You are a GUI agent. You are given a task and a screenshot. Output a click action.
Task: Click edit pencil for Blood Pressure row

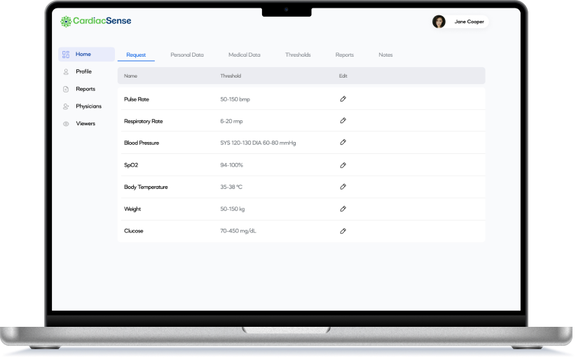343,143
